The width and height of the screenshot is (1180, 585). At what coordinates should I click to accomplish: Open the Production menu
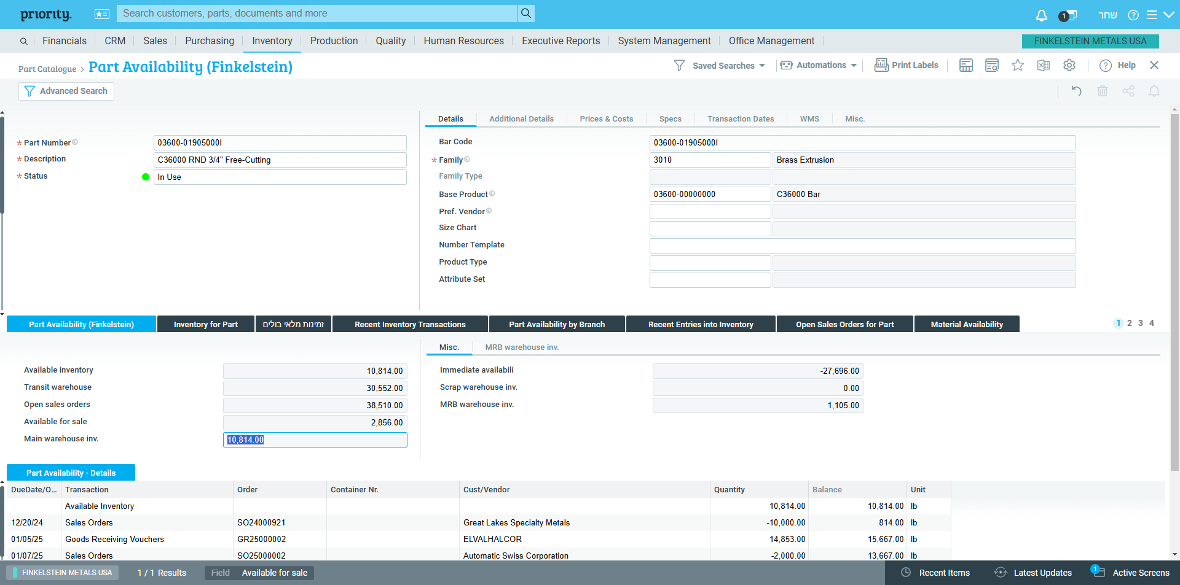334,41
